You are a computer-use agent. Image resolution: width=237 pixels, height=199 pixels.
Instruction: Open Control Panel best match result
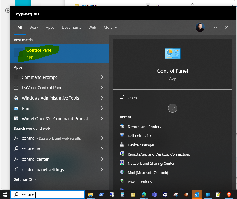tap(60, 53)
